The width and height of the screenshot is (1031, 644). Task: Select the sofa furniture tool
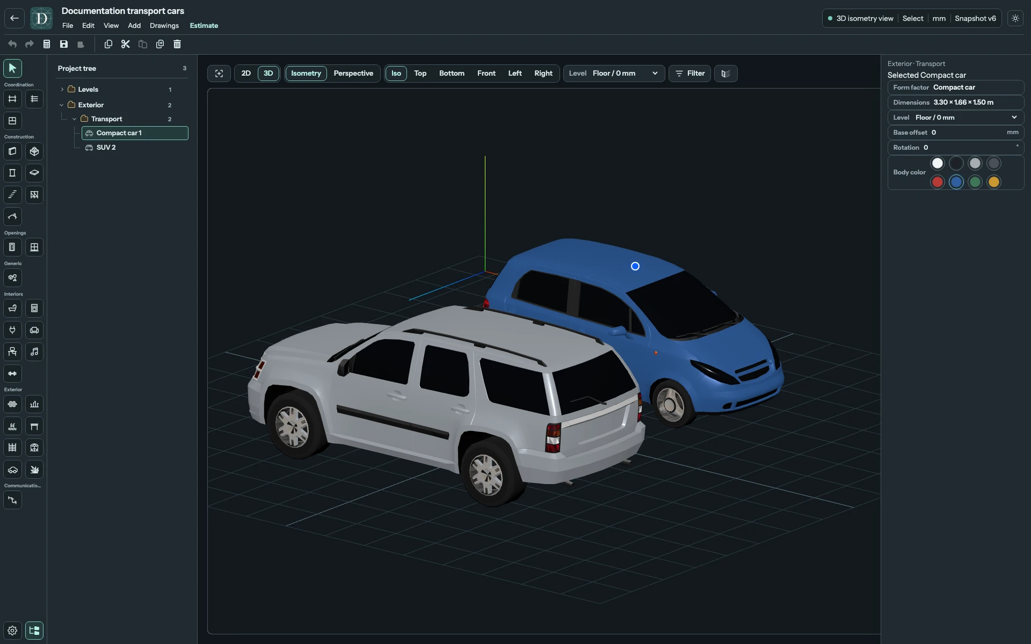click(x=34, y=330)
